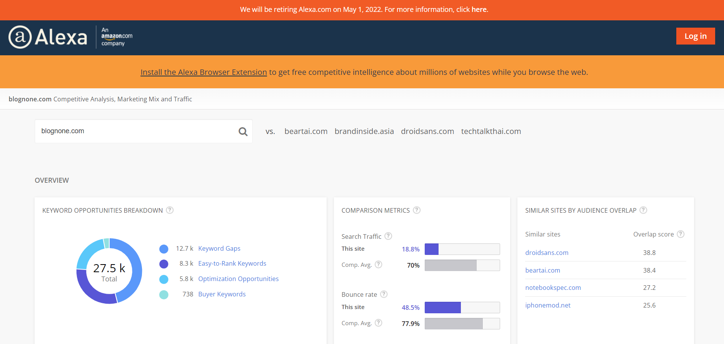Click the Easy-to-Rank Keywords purple legend dot

click(x=164, y=264)
